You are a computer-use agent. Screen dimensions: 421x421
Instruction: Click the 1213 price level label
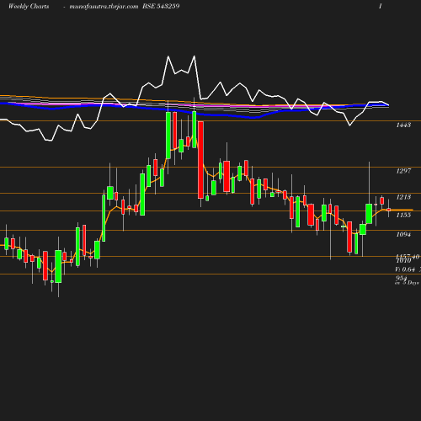[403, 197]
